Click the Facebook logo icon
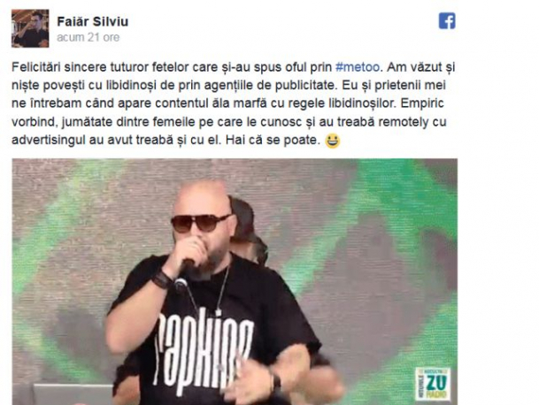The height and width of the screenshot is (405, 539). [x=447, y=20]
